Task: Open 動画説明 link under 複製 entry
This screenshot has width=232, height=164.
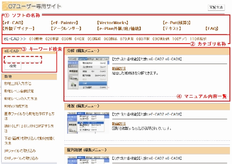Action: (x=119, y=123)
